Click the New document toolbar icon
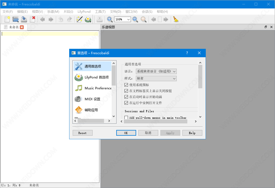The height and width of the screenshot is (188, 275). (7, 19)
